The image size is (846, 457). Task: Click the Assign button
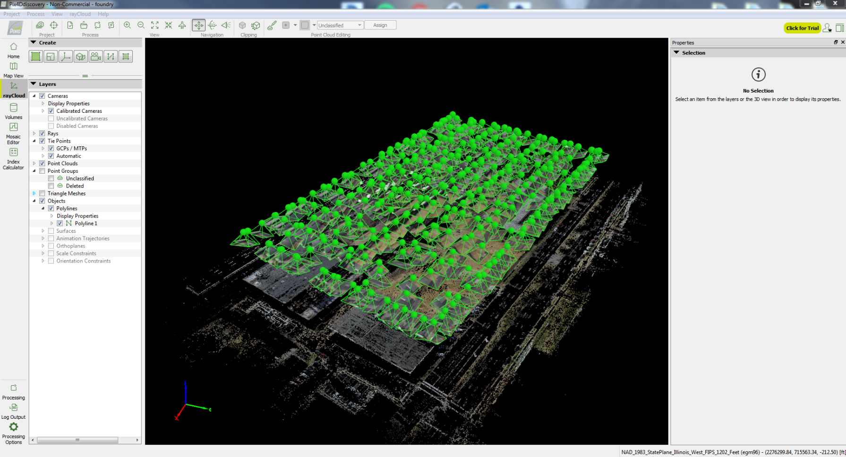(380, 25)
